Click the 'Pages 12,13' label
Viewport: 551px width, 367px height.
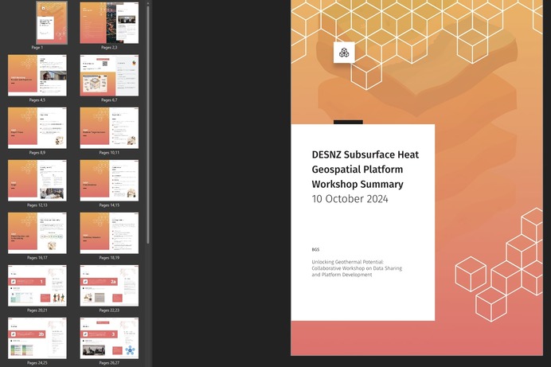point(37,205)
